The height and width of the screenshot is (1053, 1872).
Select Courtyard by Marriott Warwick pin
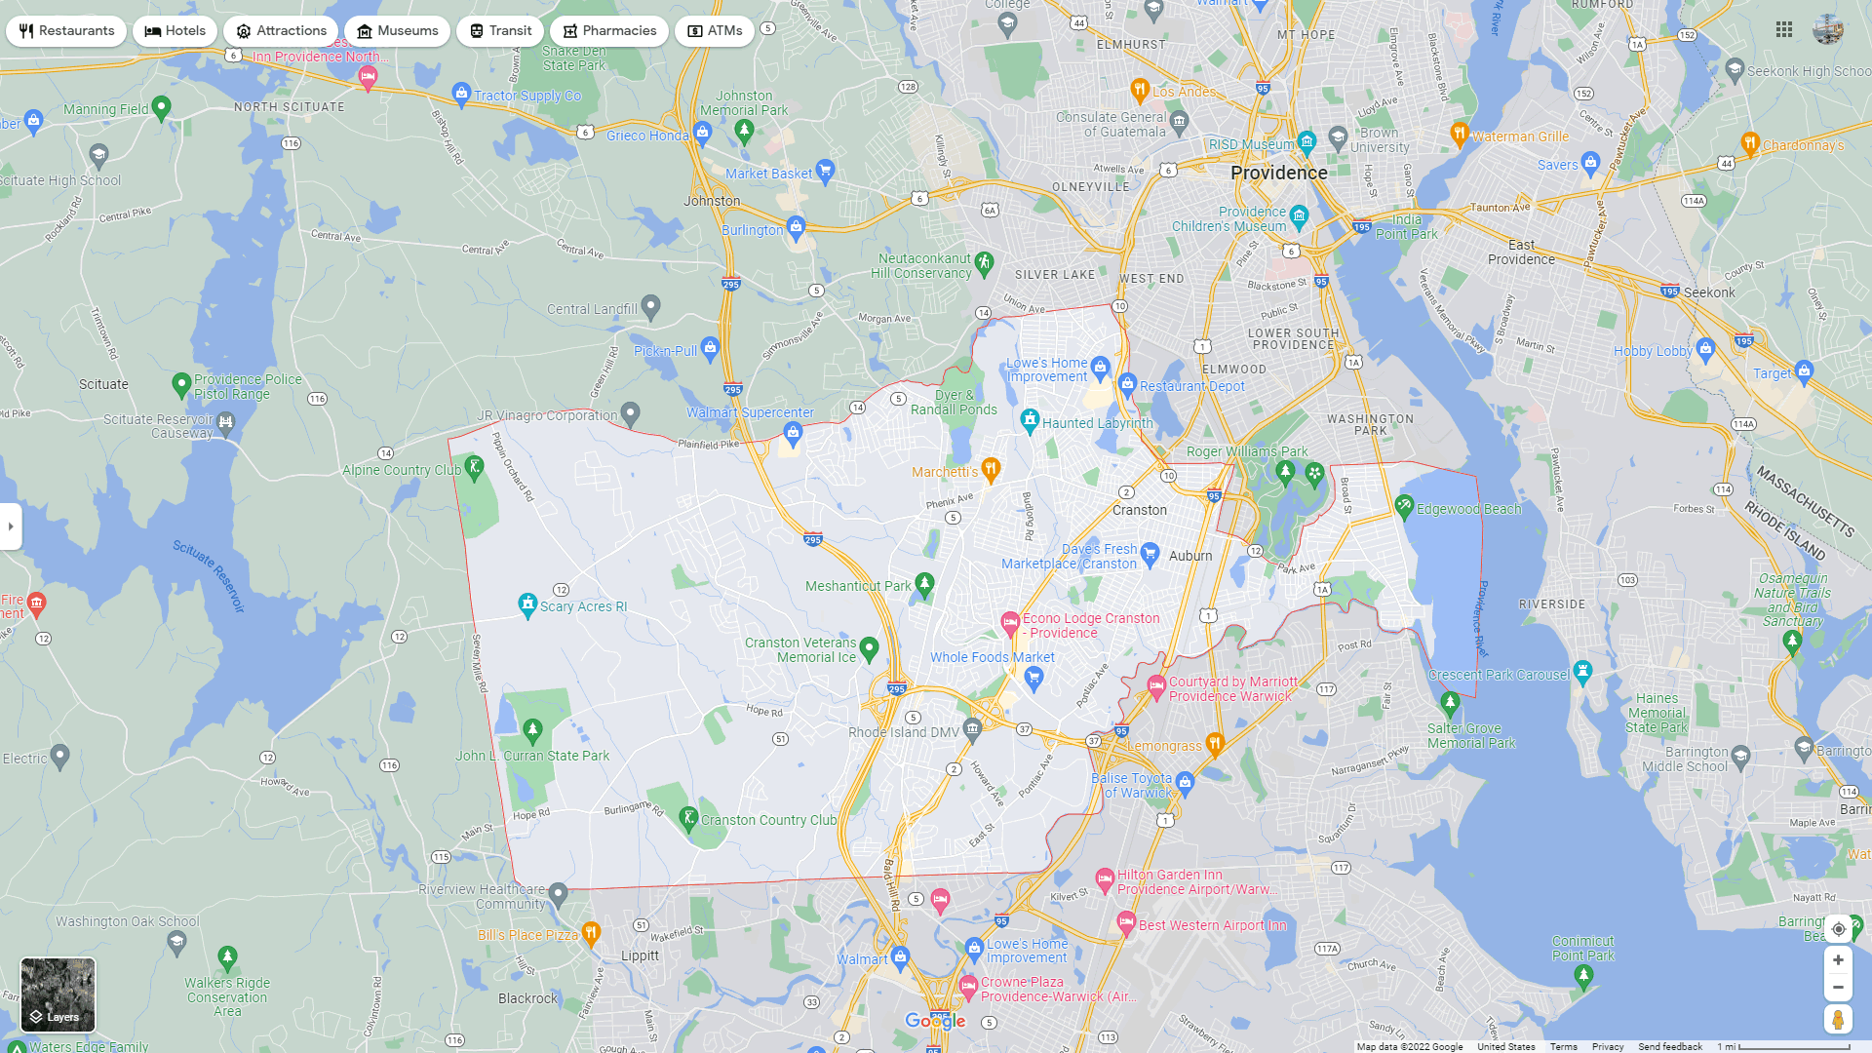1156,686
